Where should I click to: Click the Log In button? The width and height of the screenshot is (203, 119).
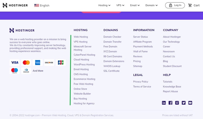click(x=175, y=5)
